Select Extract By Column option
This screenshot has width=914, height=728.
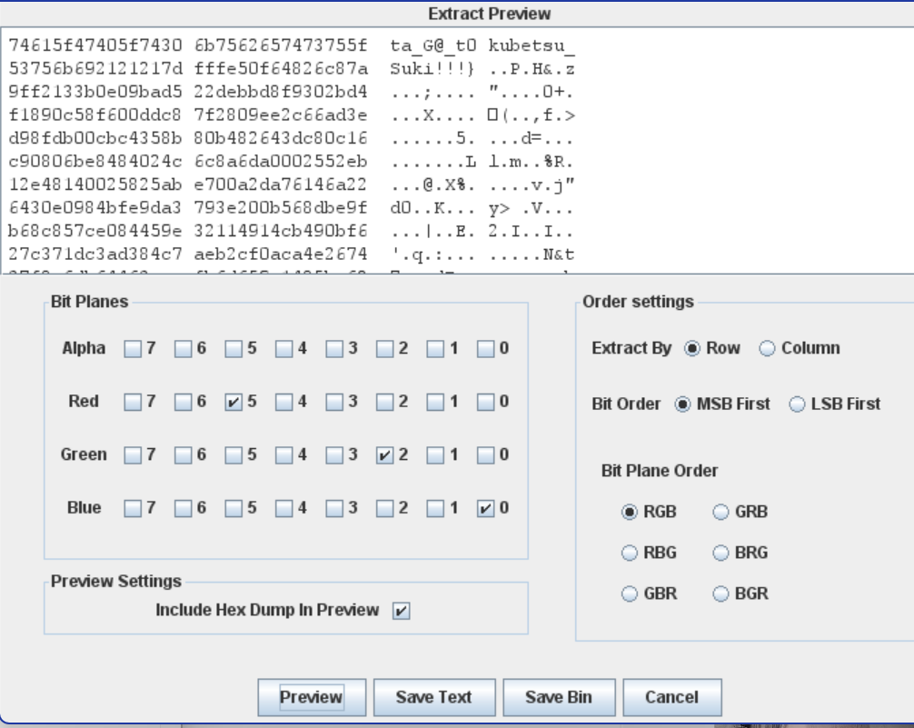pyautogui.click(x=767, y=348)
